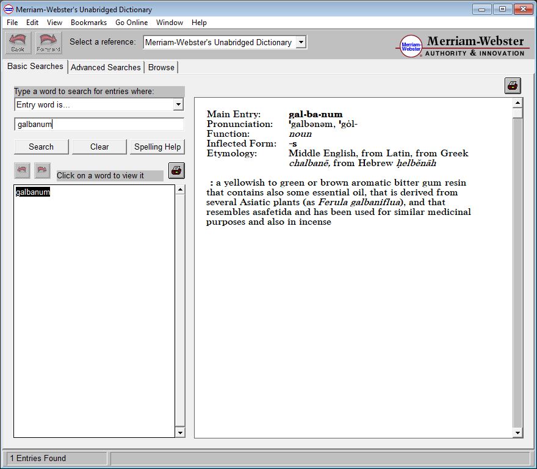
Task: Open the Help menu
Action: (x=199, y=23)
